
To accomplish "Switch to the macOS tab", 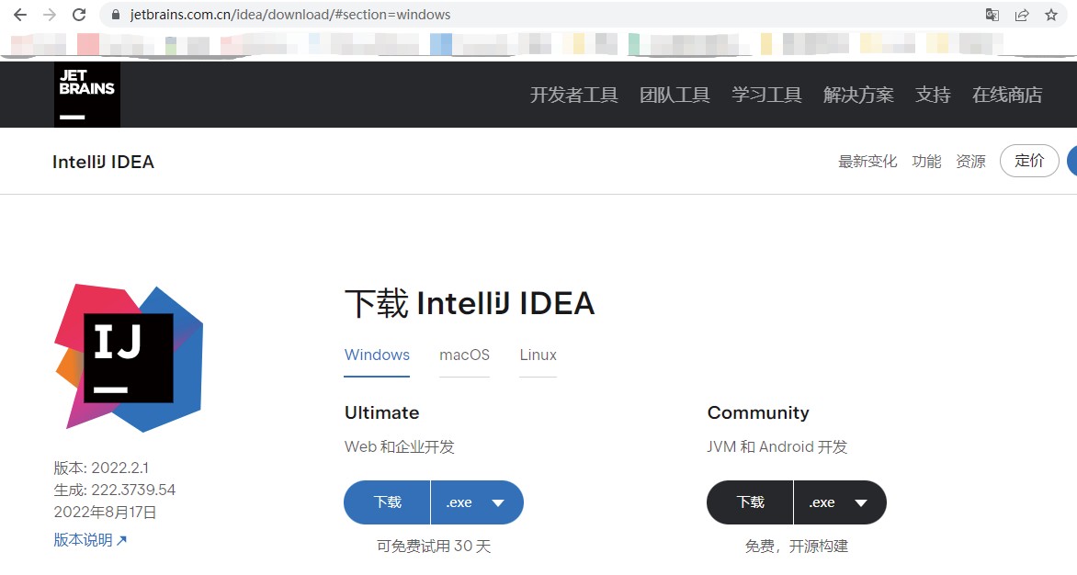I will point(464,355).
